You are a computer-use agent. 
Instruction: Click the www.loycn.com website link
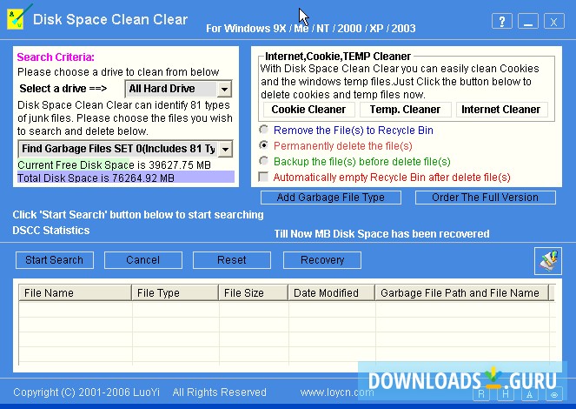point(337,392)
